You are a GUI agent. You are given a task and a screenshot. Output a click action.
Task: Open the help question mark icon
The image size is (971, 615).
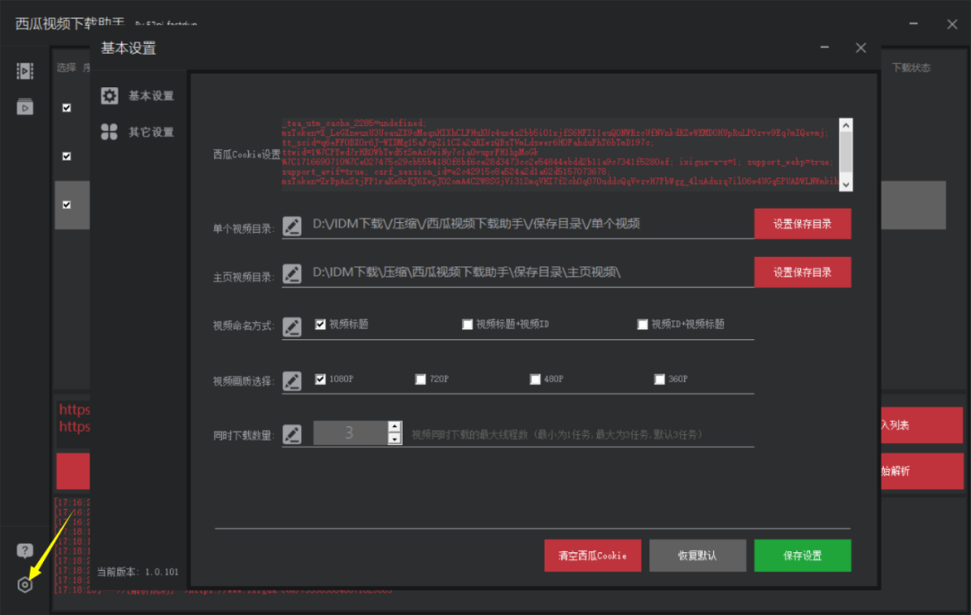(25, 550)
